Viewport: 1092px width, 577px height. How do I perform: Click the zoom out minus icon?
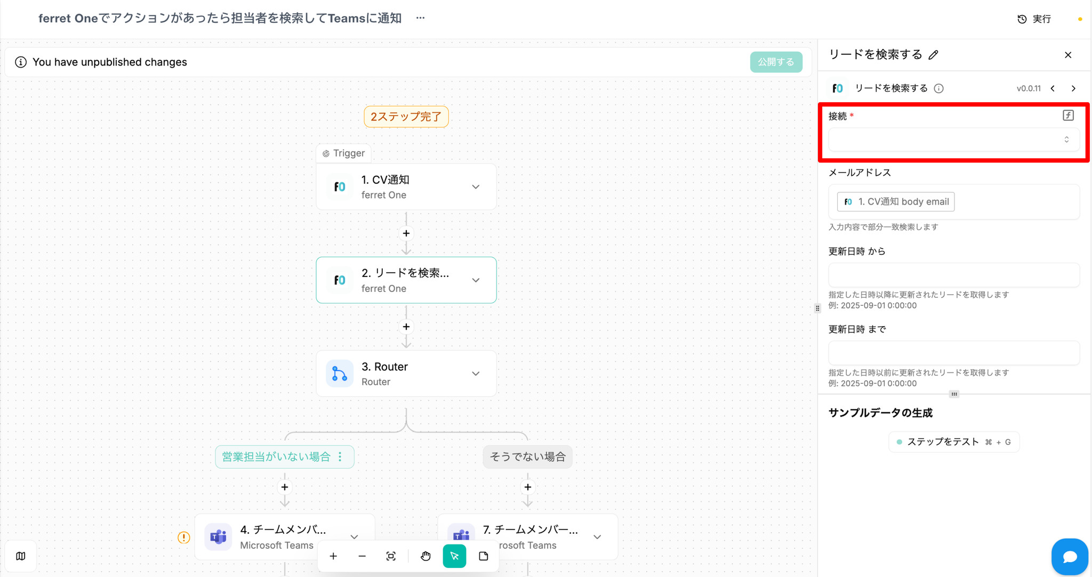pos(362,556)
